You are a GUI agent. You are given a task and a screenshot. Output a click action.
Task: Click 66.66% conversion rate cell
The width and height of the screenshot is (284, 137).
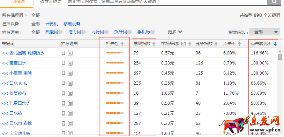[x=259, y=83]
